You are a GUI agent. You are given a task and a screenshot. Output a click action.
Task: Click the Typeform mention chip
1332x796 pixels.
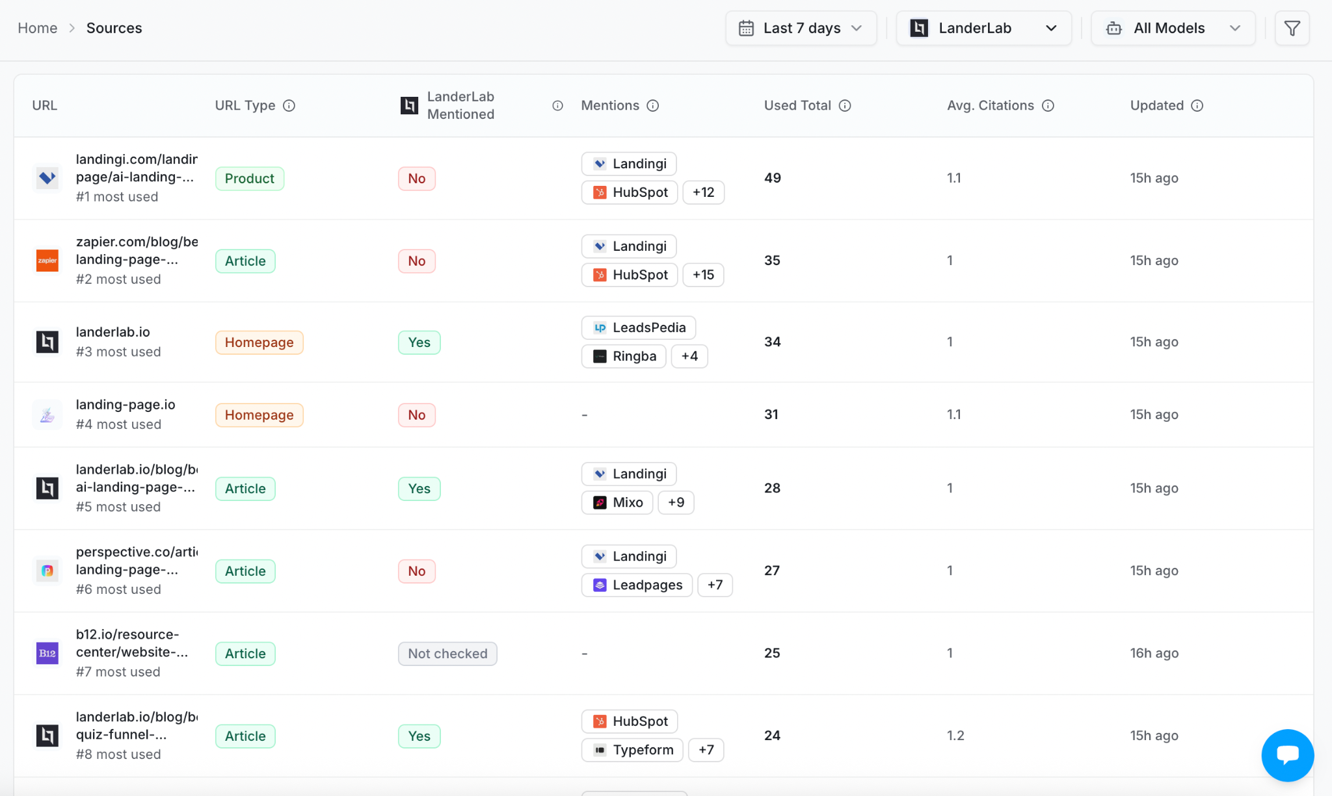coord(632,750)
